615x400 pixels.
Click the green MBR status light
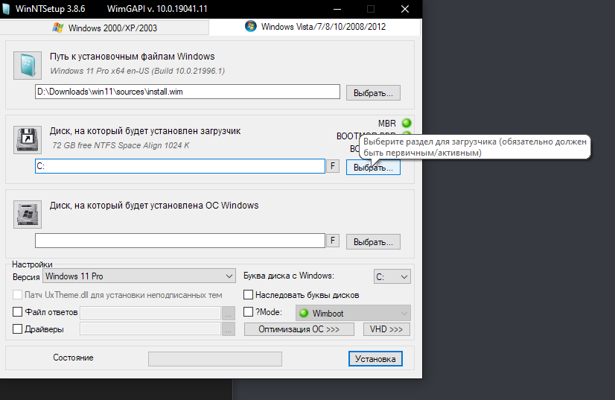[407, 123]
